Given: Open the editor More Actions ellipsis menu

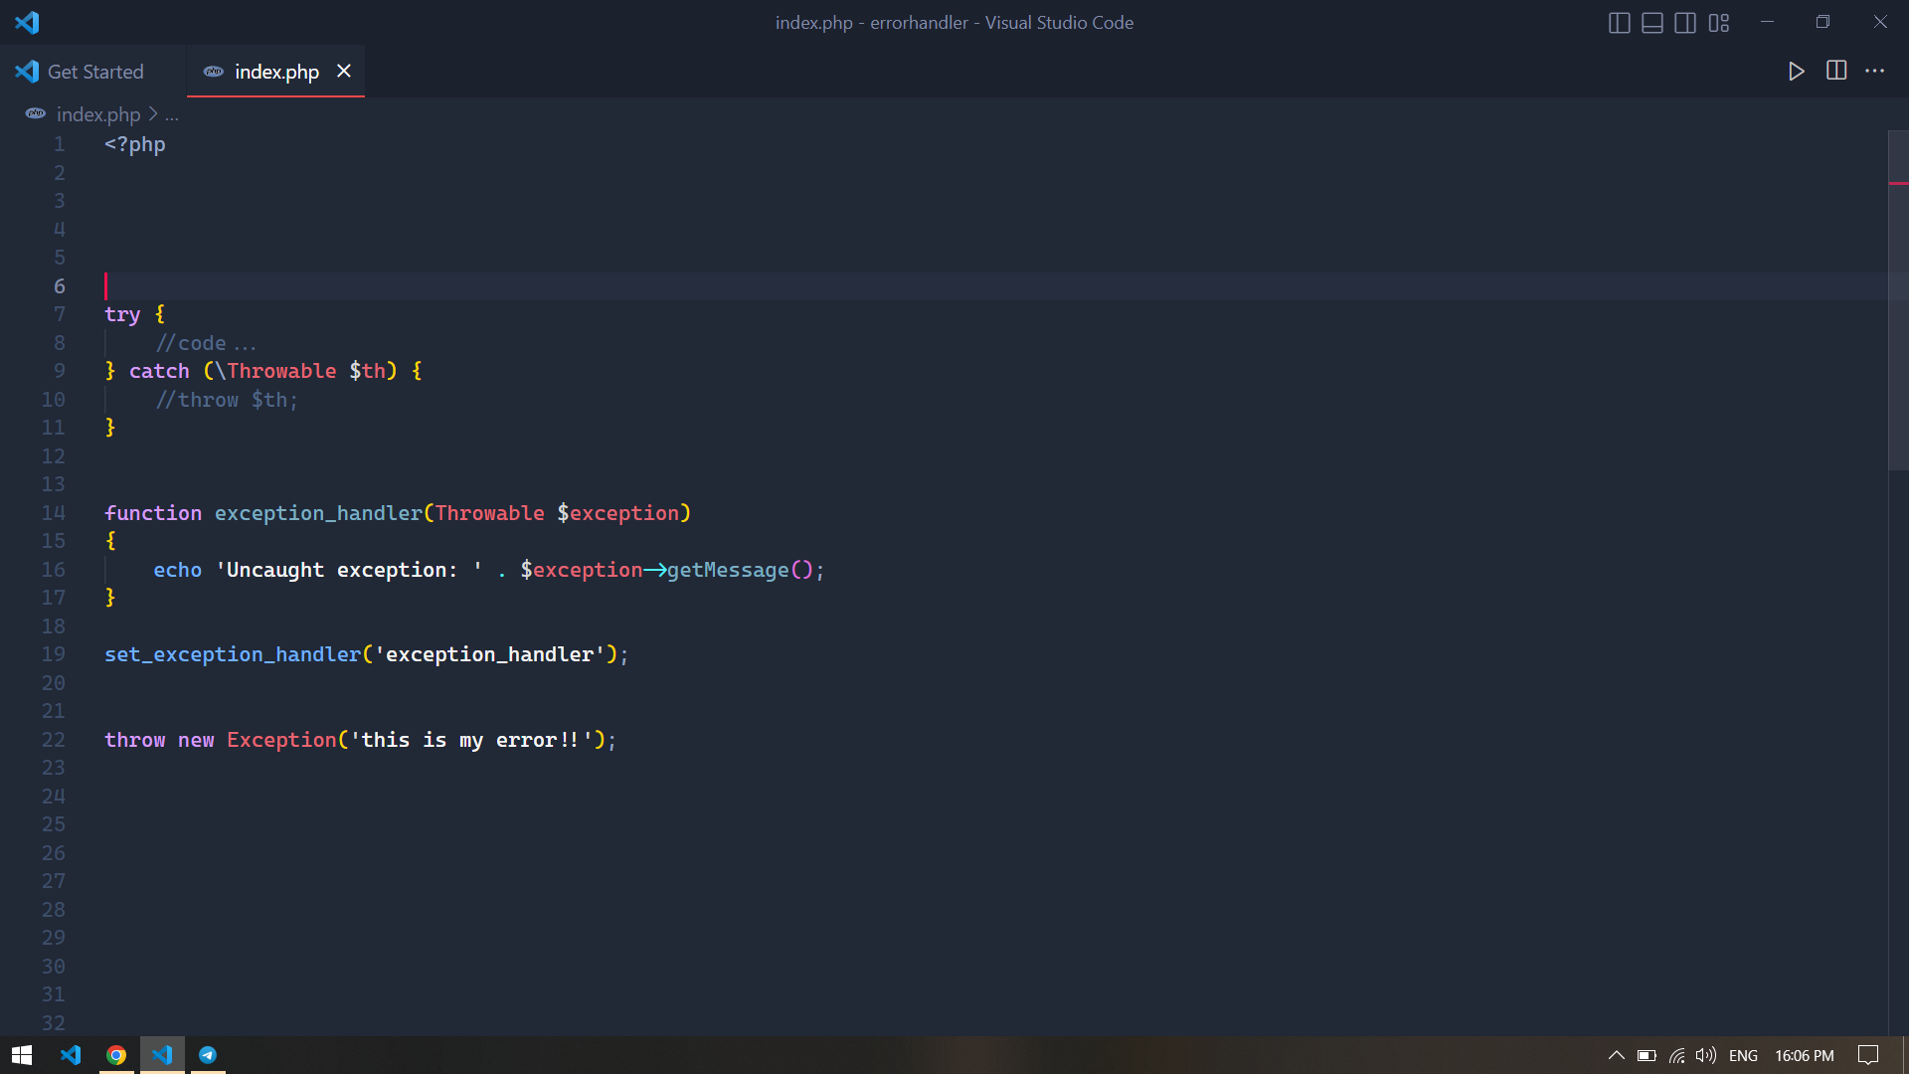Looking at the screenshot, I should [1874, 71].
